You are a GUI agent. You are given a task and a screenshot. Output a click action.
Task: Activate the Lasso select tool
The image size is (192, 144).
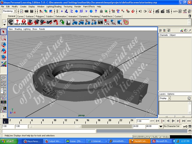click(x=4, y=38)
